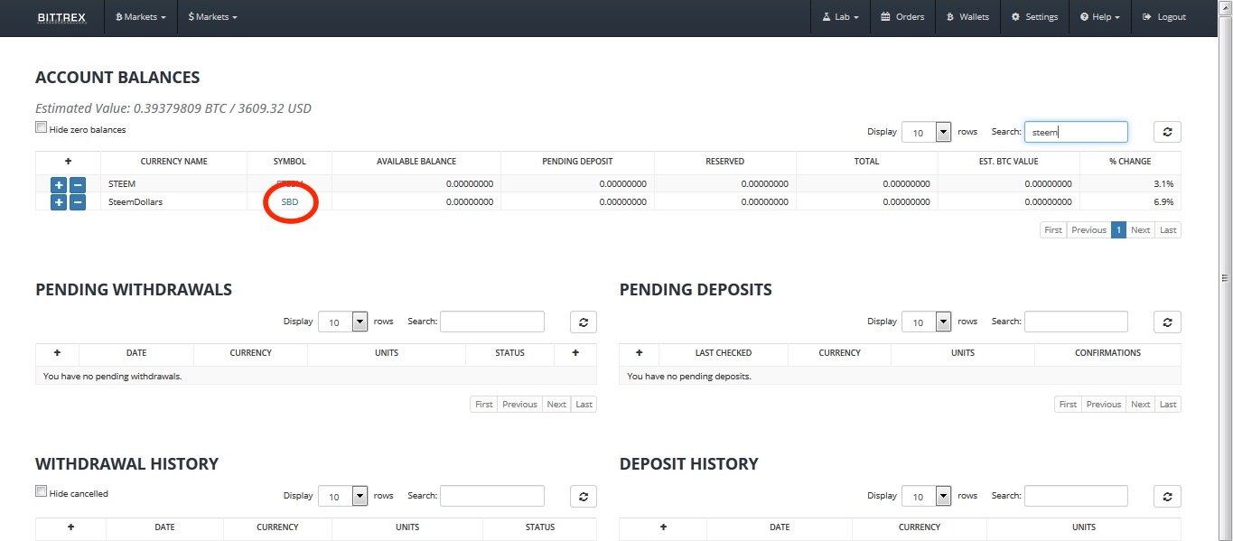Open the Account Balances rows display dropdown
Image resolution: width=1233 pixels, height=541 pixels.
point(927,132)
